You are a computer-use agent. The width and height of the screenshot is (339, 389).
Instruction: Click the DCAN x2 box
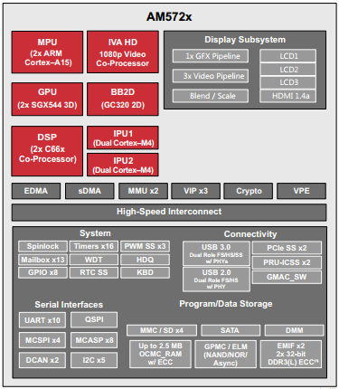(42, 360)
